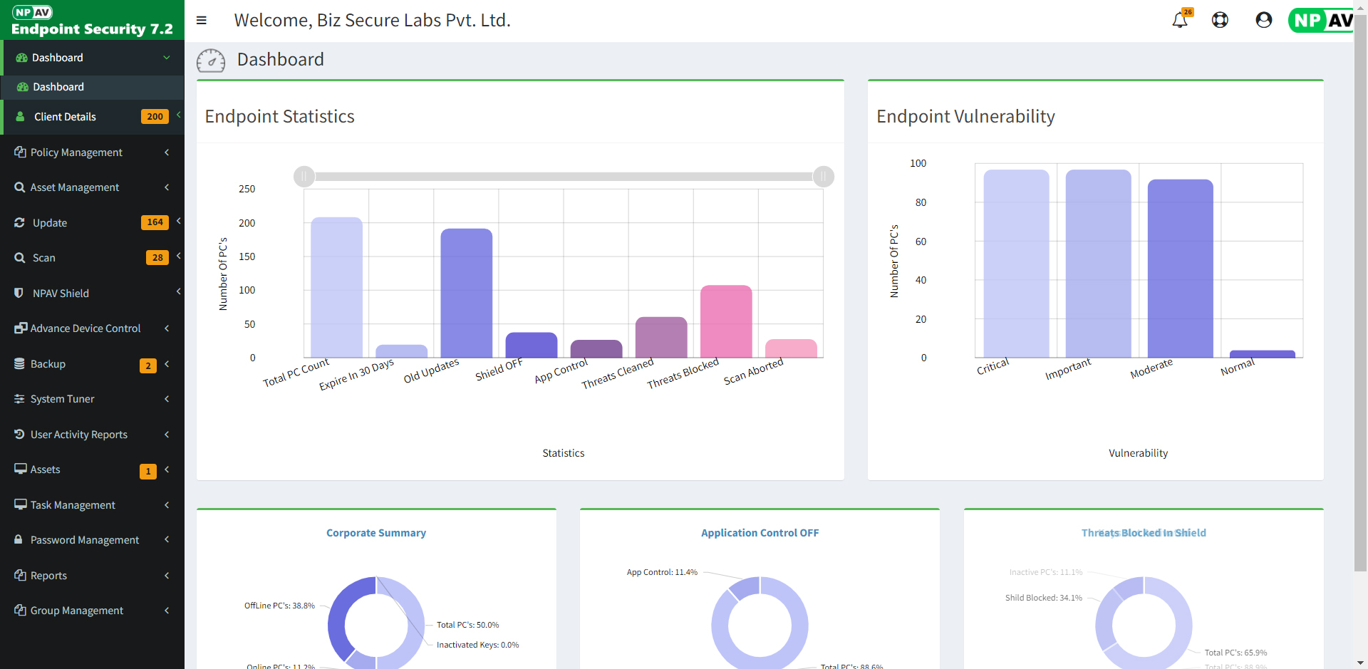Click the left handle of chart range slider
Screen dimensions: 1368x669
304,177
